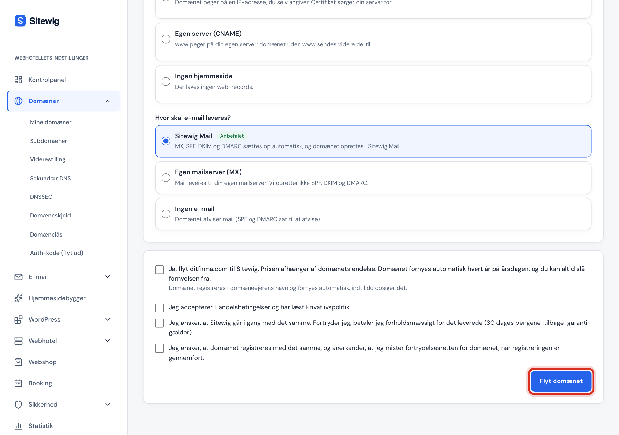Click the WordPress blocks icon
The height and width of the screenshot is (435, 619).
click(18, 319)
